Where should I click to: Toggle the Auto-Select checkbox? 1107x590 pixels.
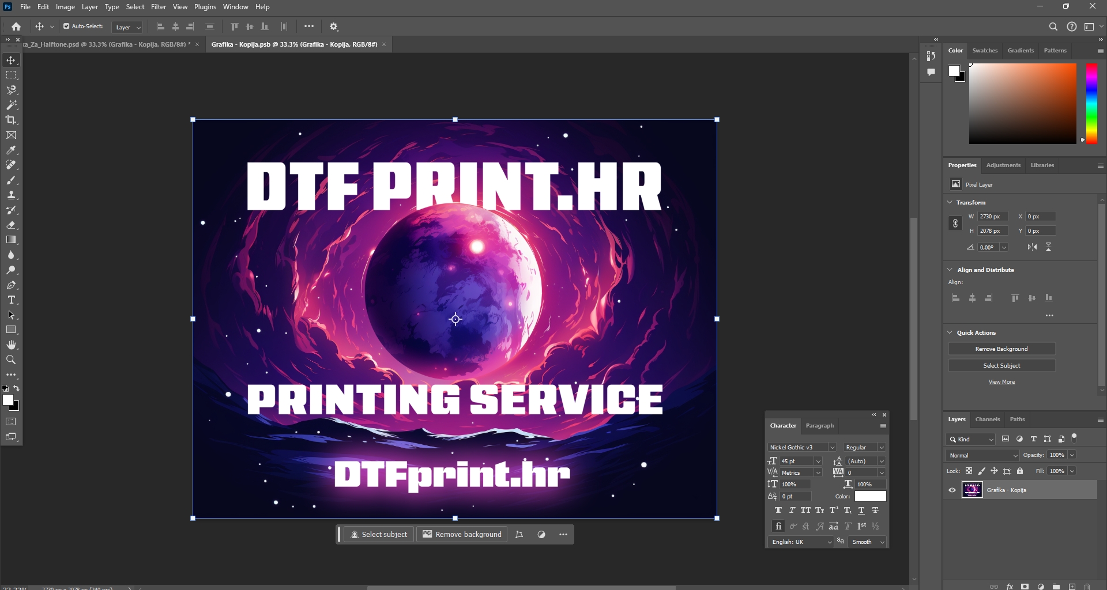point(66,26)
